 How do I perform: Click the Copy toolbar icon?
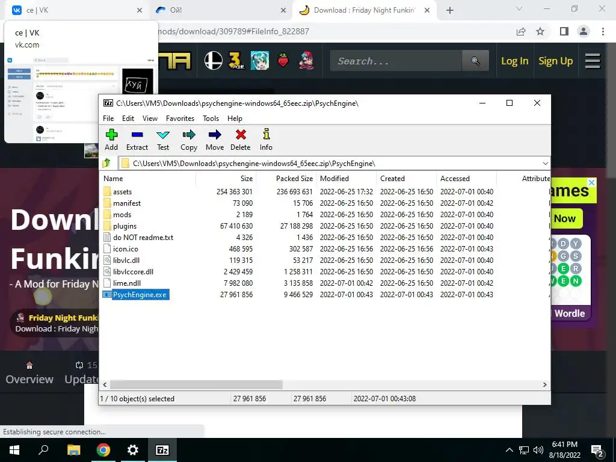point(188,140)
